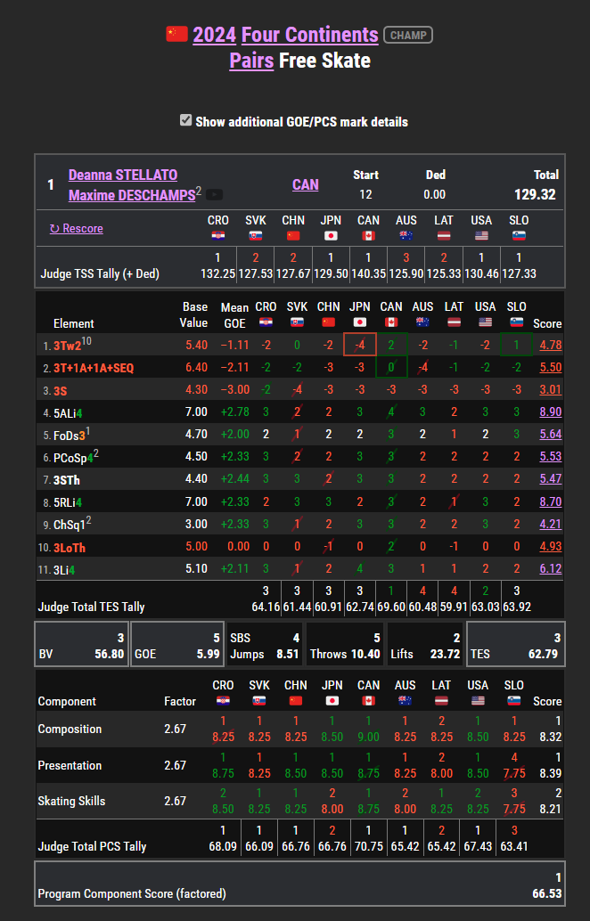The image size is (590, 921).
Task: Open the 2024 season link in the title
Action: (x=214, y=35)
